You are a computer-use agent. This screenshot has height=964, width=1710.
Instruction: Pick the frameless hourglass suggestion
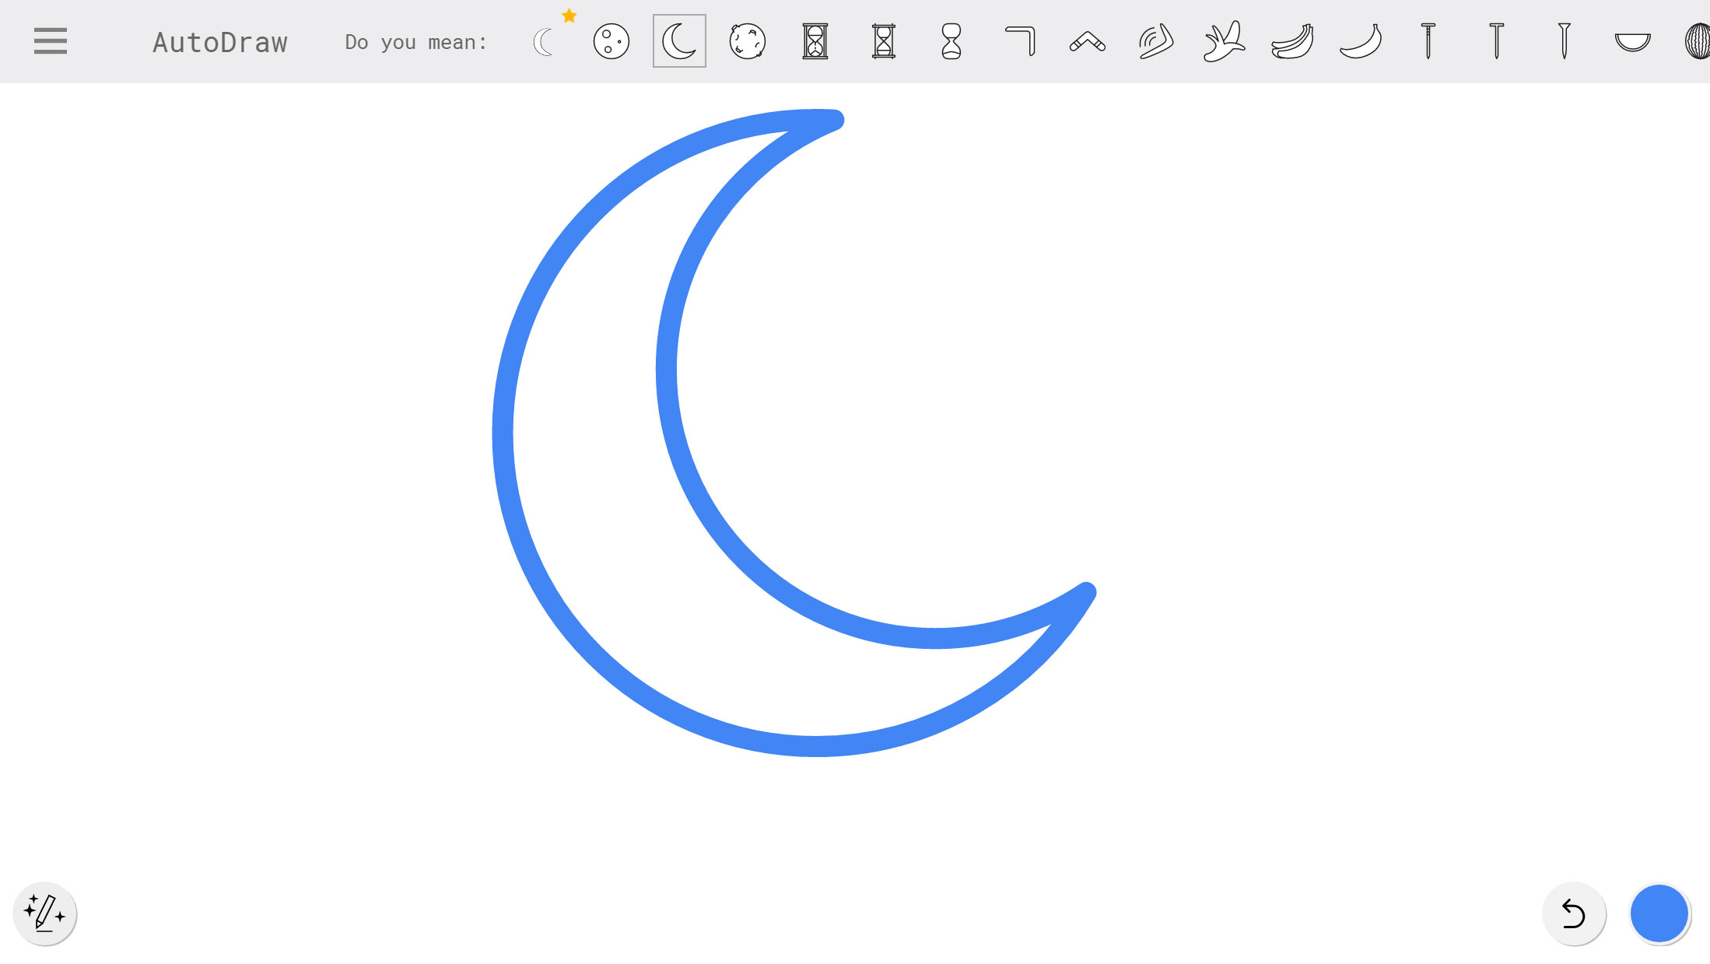click(951, 41)
